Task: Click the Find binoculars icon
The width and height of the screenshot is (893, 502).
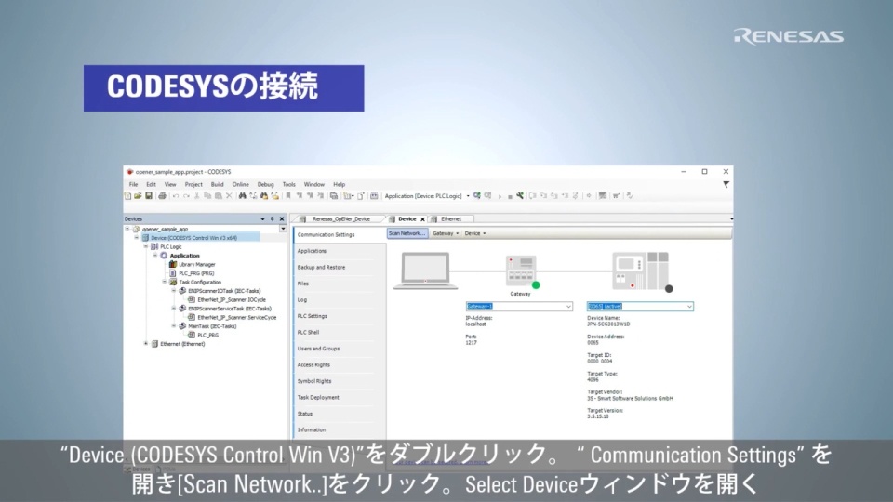Action: (243, 196)
